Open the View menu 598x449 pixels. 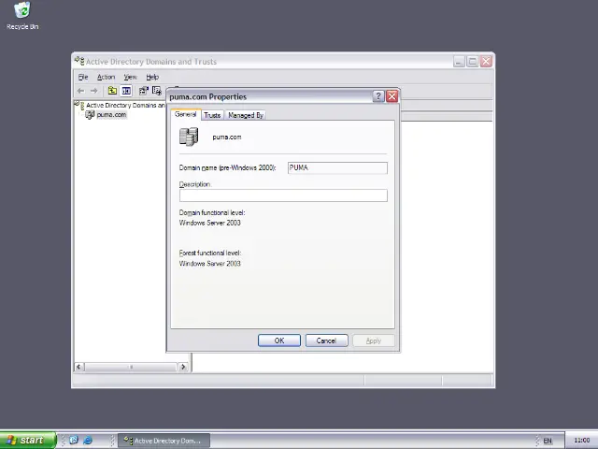click(130, 77)
